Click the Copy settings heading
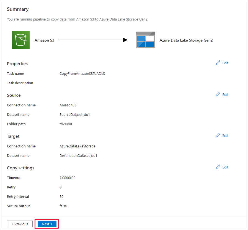248x230 pixels. 20,168
